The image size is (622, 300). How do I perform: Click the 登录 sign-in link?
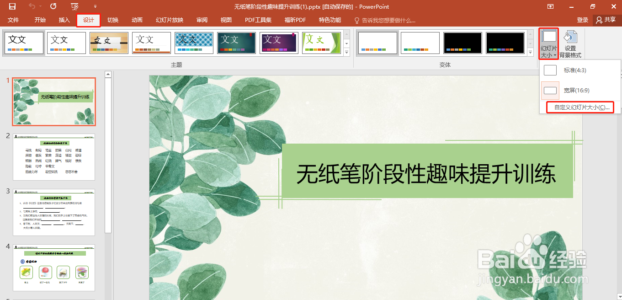point(583,20)
